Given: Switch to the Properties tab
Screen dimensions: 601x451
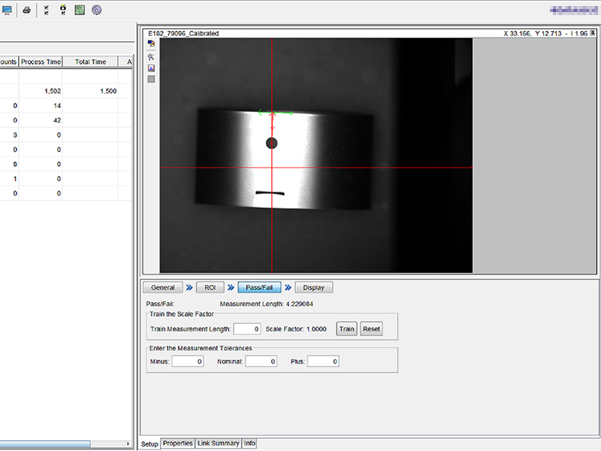Looking at the screenshot, I should (x=178, y=443).
